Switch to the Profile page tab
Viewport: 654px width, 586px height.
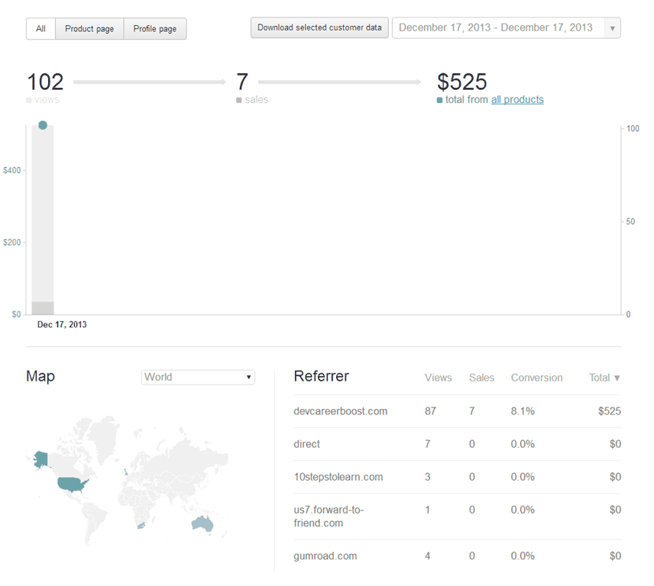[155, 29]
